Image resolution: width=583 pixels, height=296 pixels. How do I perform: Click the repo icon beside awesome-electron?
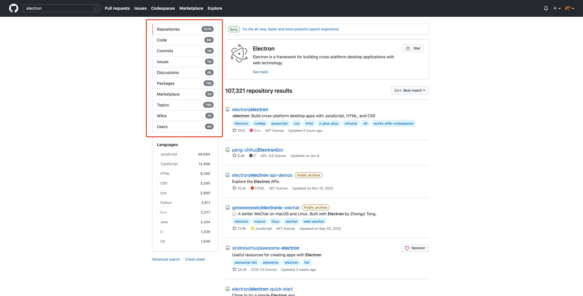click(228, 248)
